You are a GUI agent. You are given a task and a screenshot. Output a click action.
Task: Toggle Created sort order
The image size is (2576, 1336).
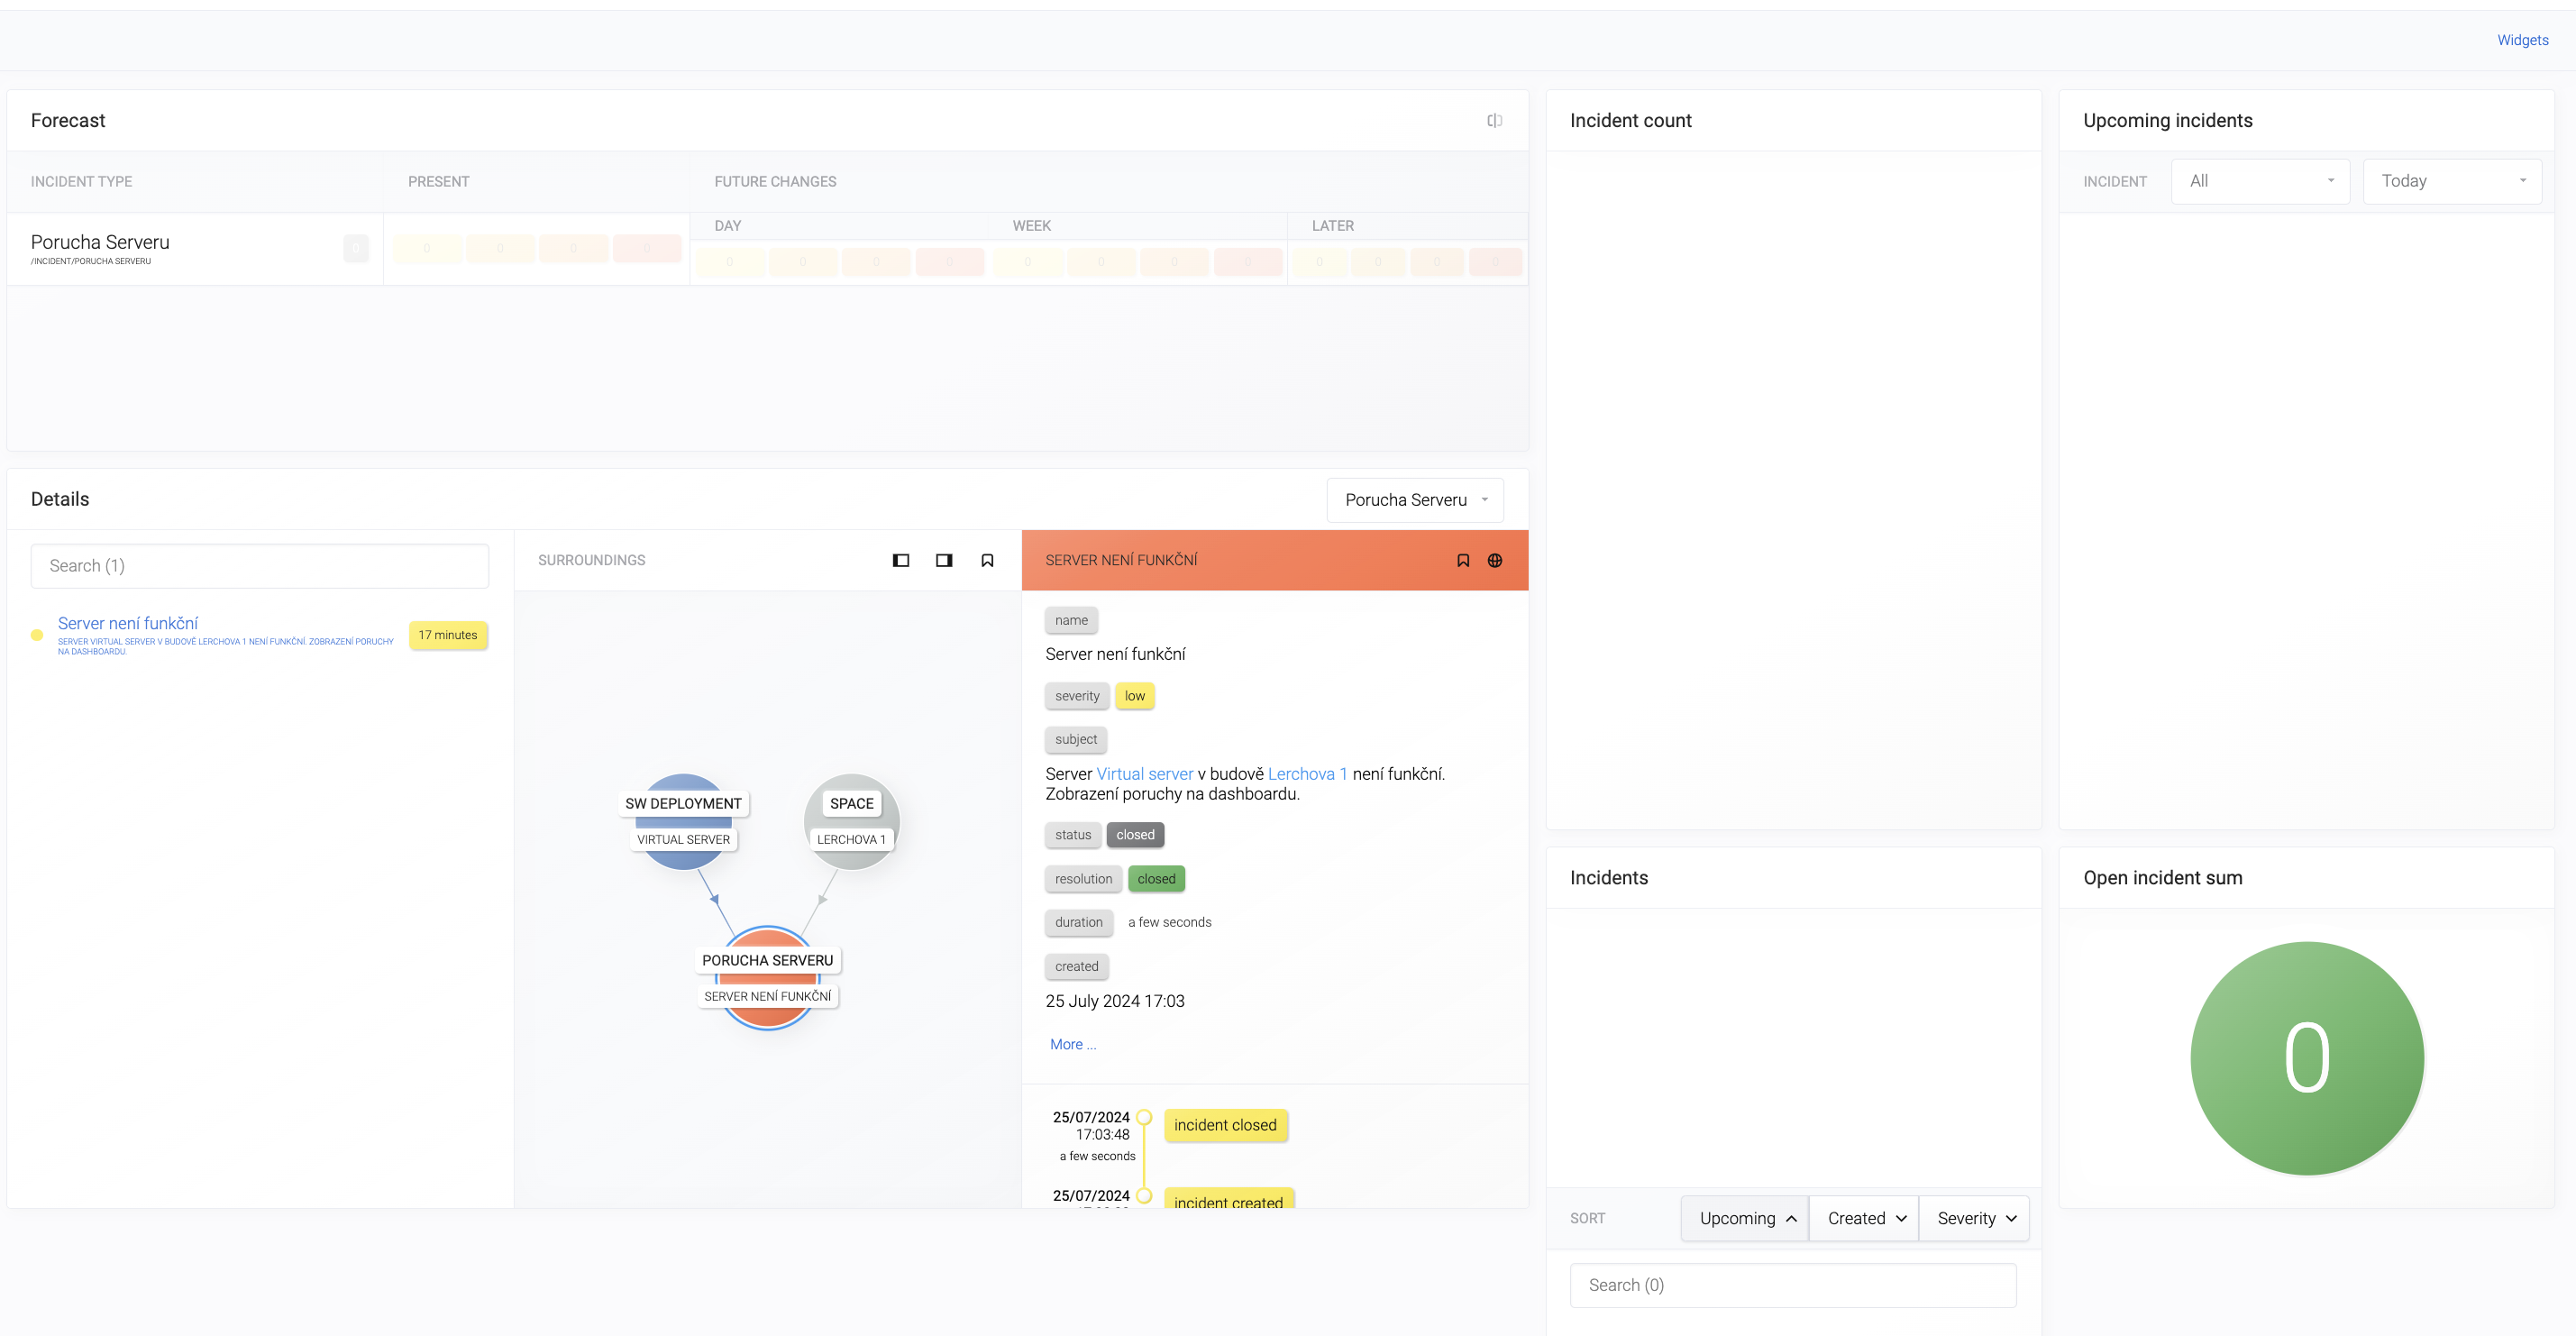1865,1218
